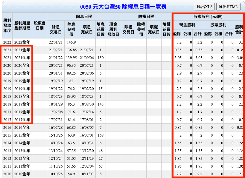This screenshot has width=245, height=178.
Task: Click the reference price 81.4
Action: pos(71,120)
